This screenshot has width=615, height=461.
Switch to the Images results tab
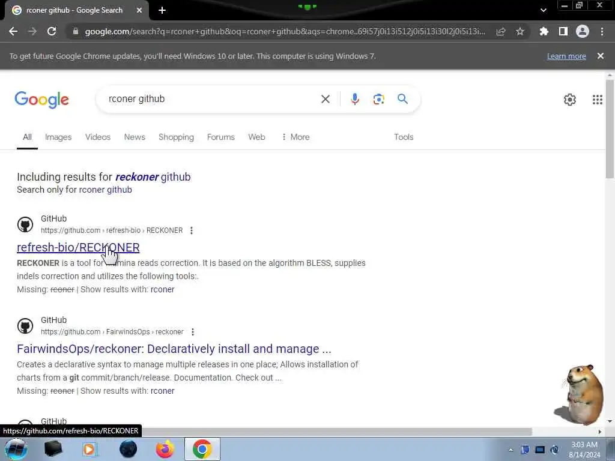pyautogui.click(x=58, y=137)
